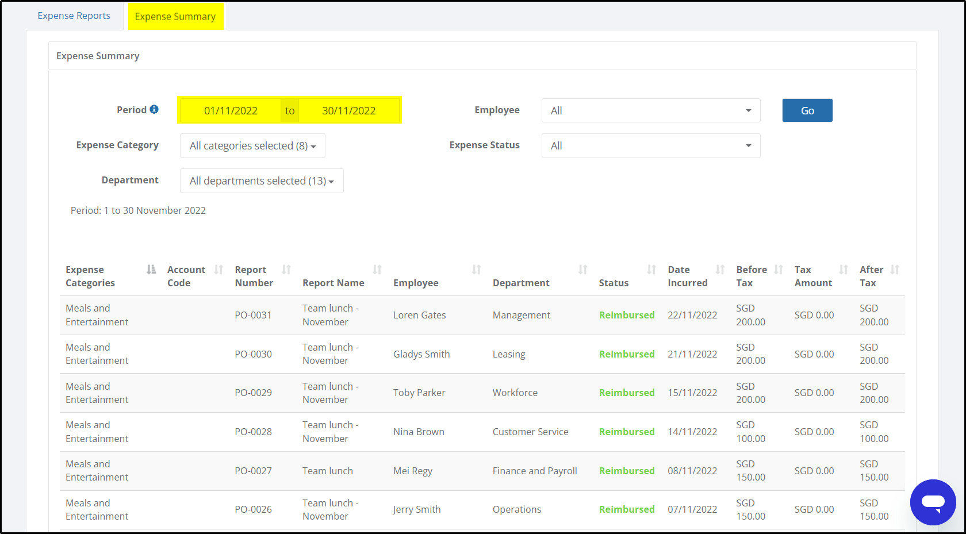Open the chat support bubble
Image resolution: width=966 pixels, height=534 pixels.
pos(933,502)
